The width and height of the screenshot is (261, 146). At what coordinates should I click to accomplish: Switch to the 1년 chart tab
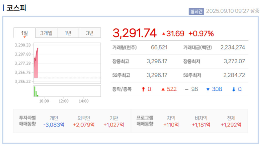pos(68,33)
